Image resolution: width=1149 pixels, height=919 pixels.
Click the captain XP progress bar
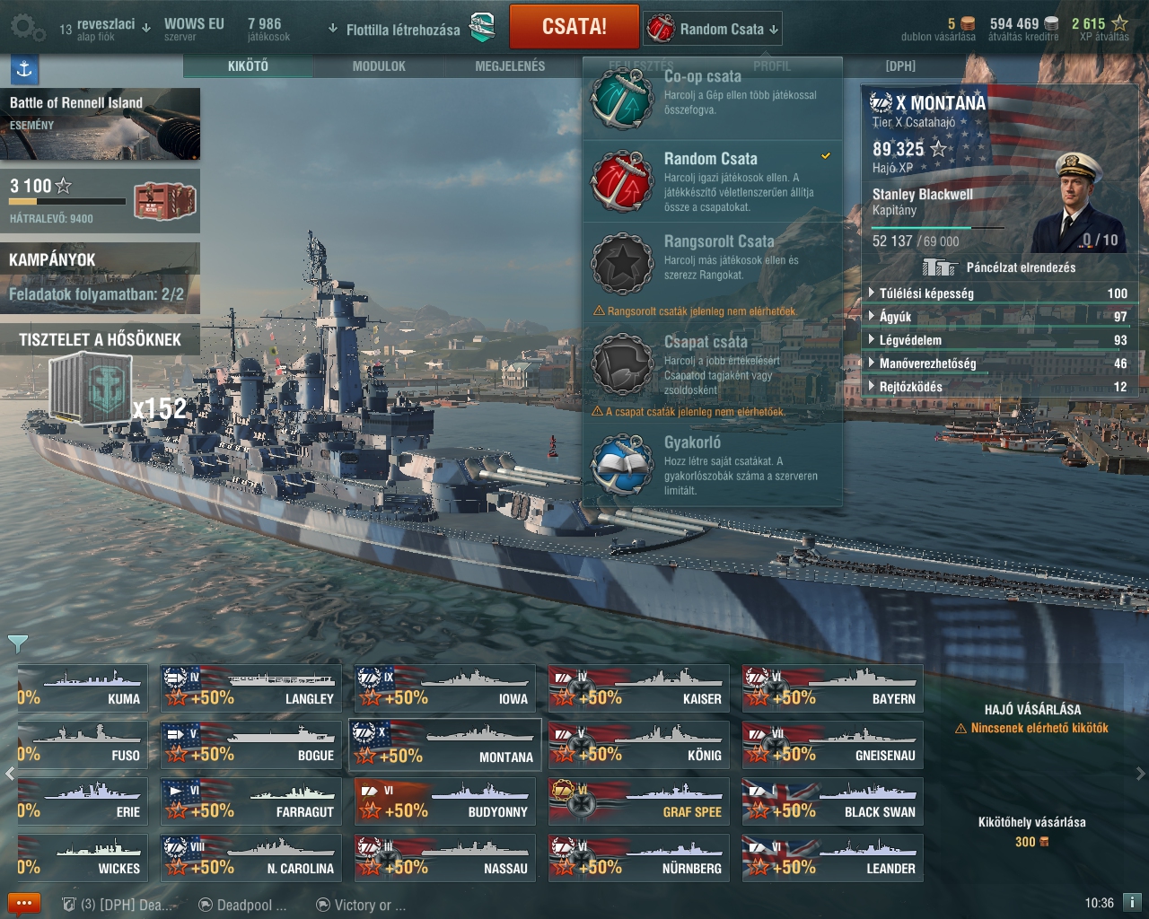click(x=938, y=228)
